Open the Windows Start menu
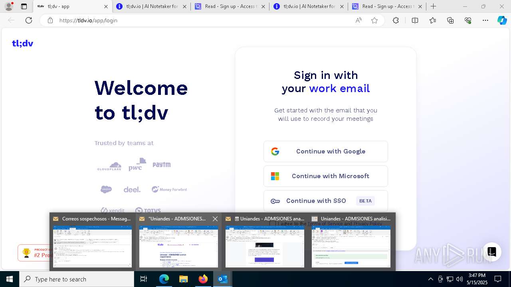 (10, 279)
